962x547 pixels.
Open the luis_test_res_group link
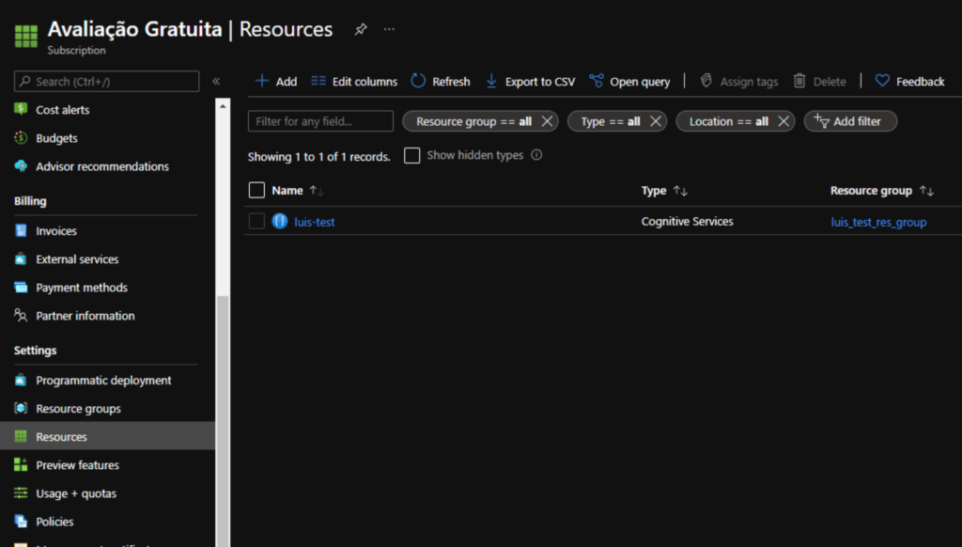(x=878, y=223)
